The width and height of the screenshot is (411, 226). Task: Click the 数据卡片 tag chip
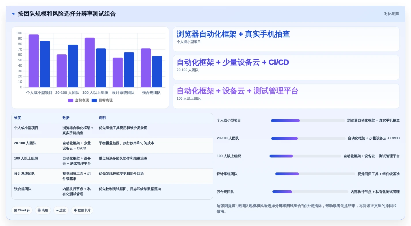[x=82, y=210]
